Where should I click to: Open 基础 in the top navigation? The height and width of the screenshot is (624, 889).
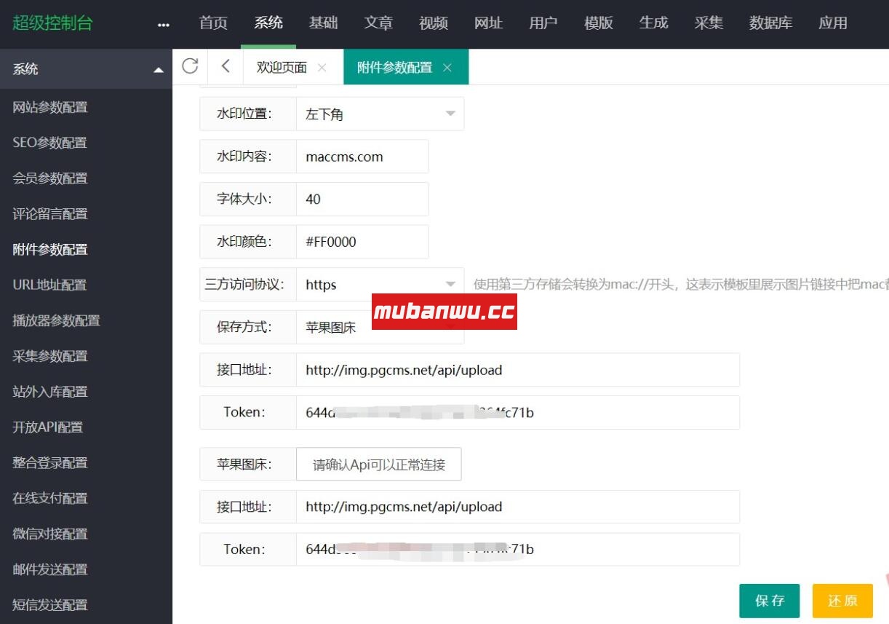(x=324, y=23)
